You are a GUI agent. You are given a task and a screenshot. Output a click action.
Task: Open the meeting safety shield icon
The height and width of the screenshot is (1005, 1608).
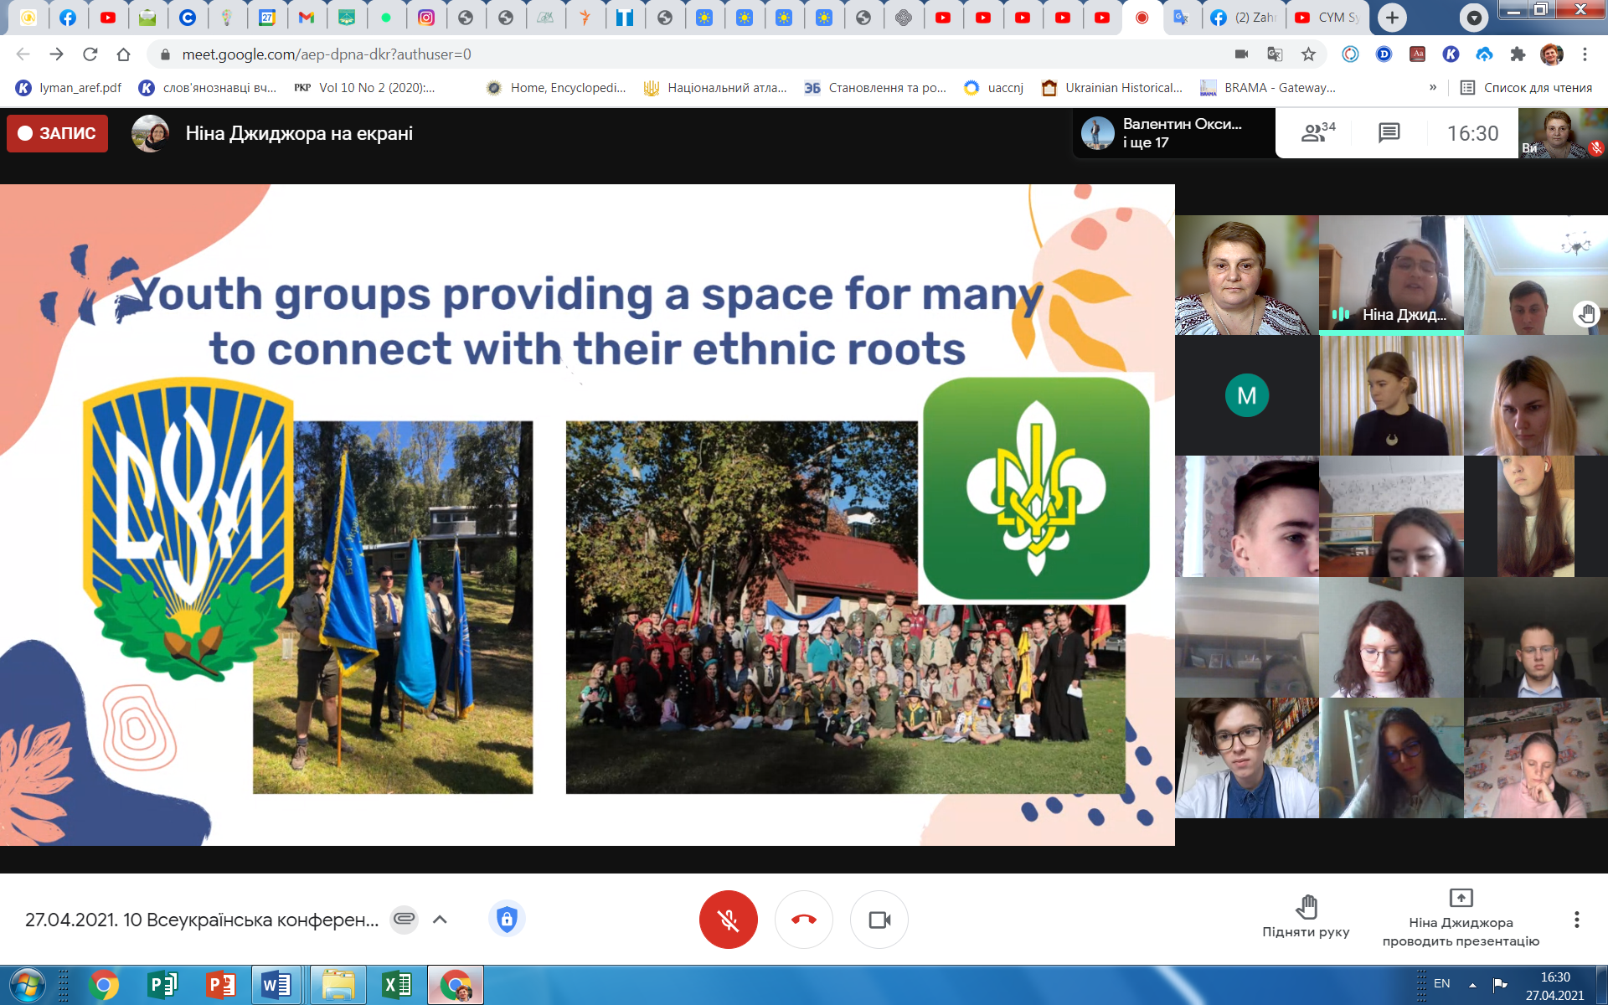tap(506, 920)
